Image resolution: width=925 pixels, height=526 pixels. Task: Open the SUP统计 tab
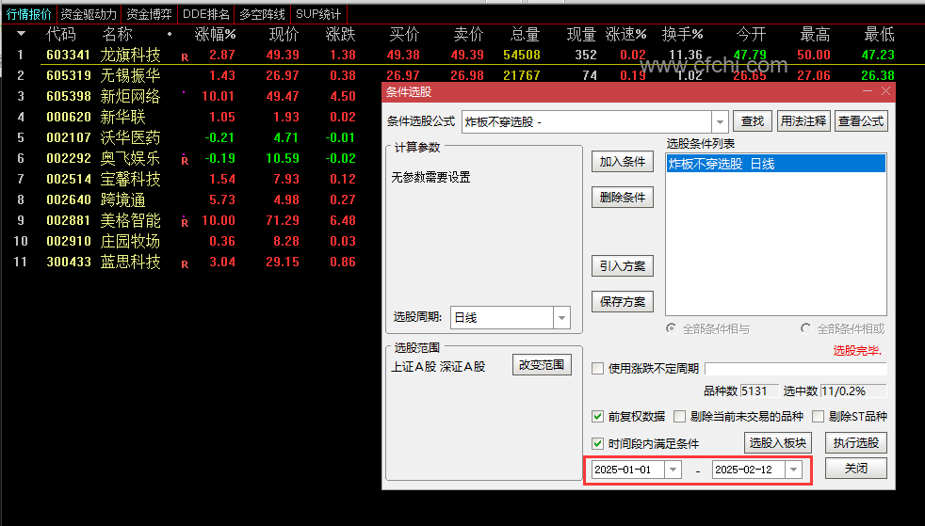(318, 13)
